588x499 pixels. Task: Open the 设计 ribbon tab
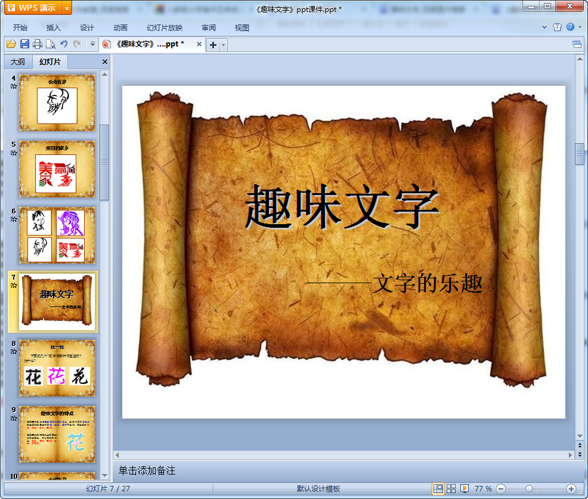point(86,28)
